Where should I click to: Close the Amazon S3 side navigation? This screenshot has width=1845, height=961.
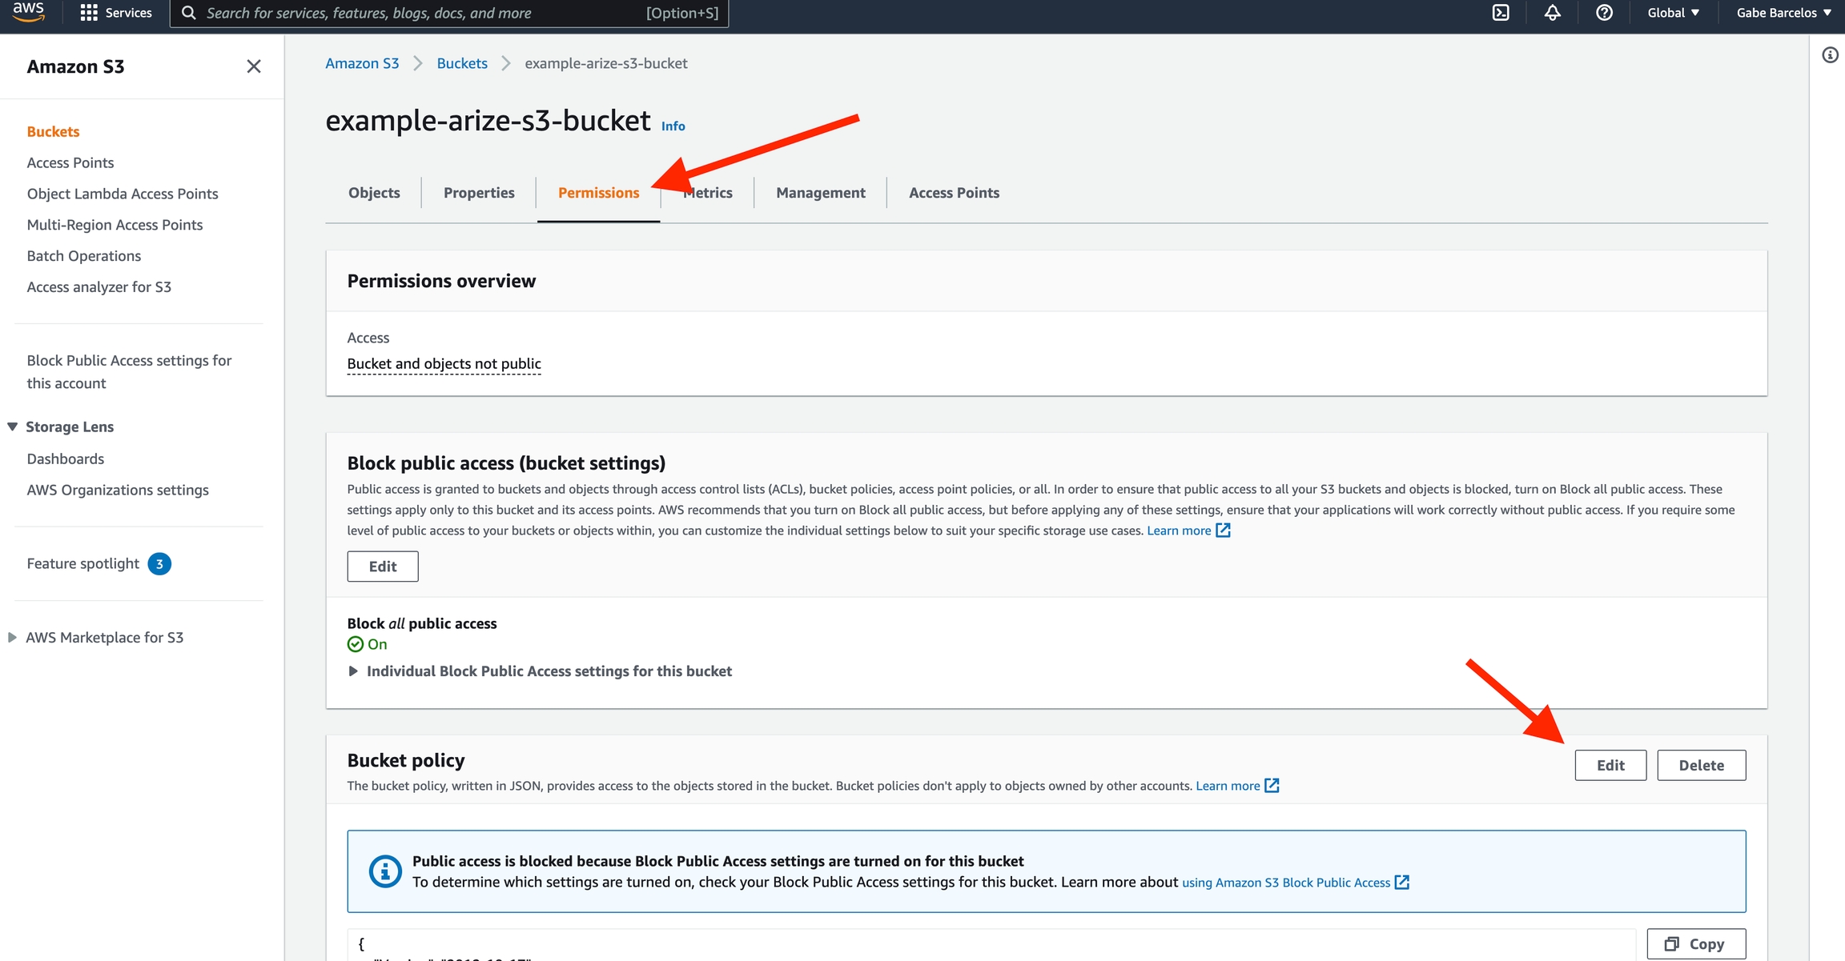point(254,66)
